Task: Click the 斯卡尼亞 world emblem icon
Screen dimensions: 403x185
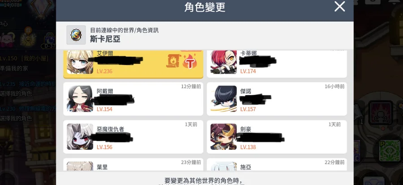Action: coord(76,35)
